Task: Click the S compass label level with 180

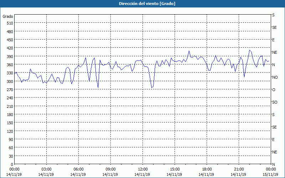Action: [x=273, y=115]
